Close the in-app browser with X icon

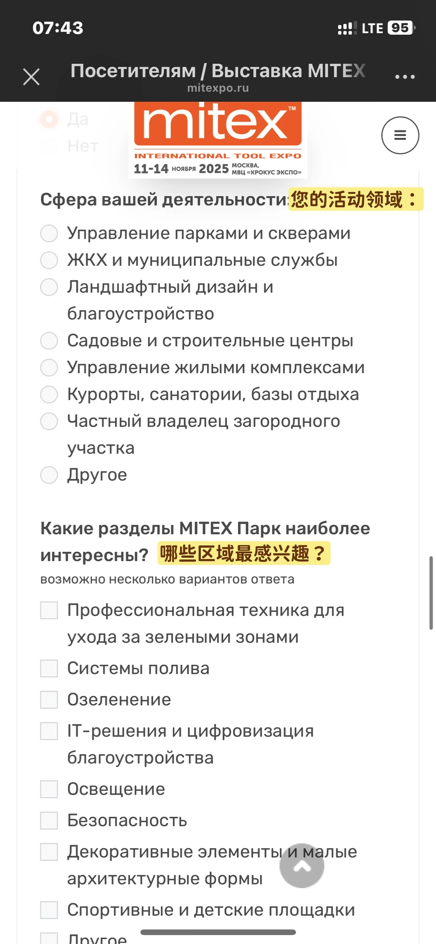[x=31, y=77]
